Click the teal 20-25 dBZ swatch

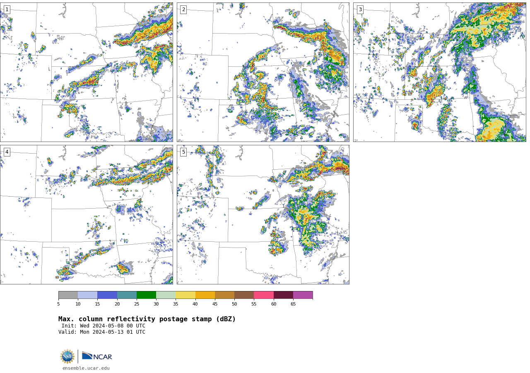click(127, 295)
